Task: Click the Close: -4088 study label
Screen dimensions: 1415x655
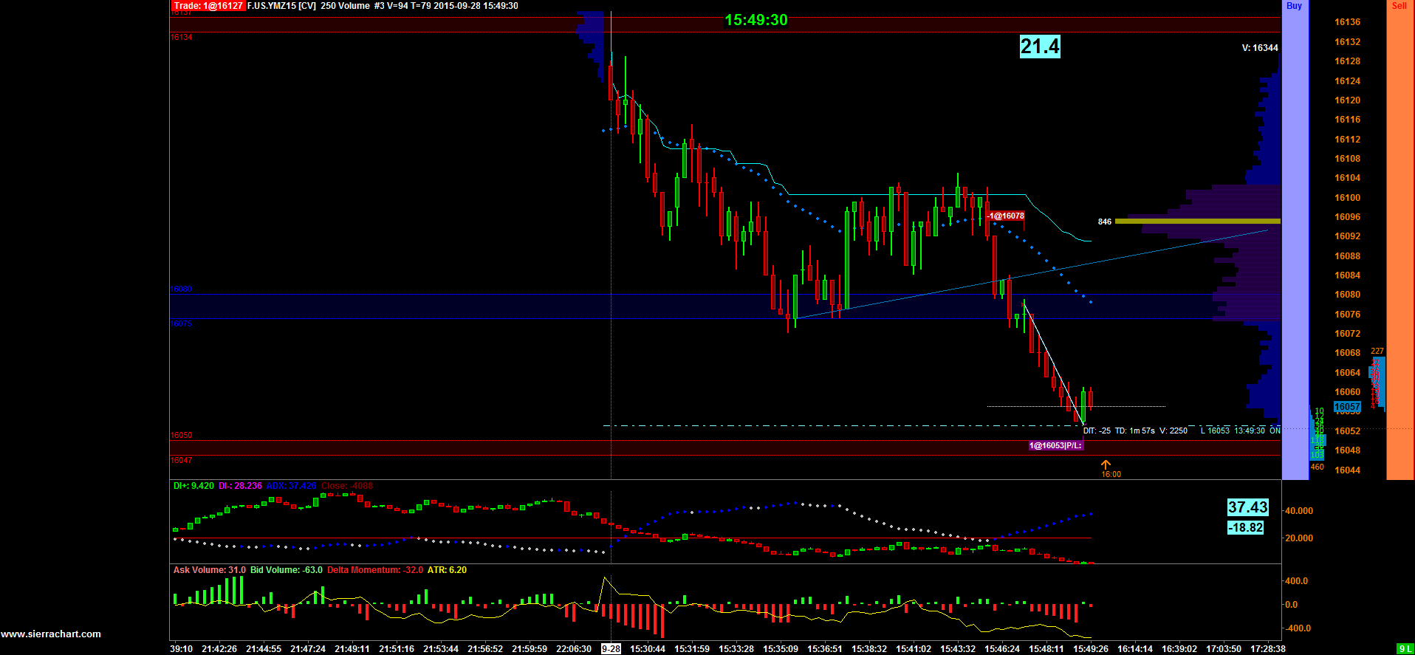Action: coord(347,486)
